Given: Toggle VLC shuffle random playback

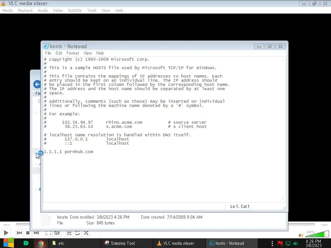Looking at the screenshot, I should (86, 233).
